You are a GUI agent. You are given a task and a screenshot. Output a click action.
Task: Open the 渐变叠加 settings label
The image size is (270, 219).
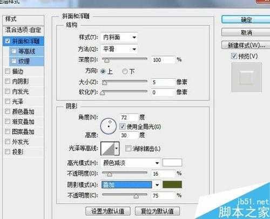pyautogui.click(x=23, y=122)
